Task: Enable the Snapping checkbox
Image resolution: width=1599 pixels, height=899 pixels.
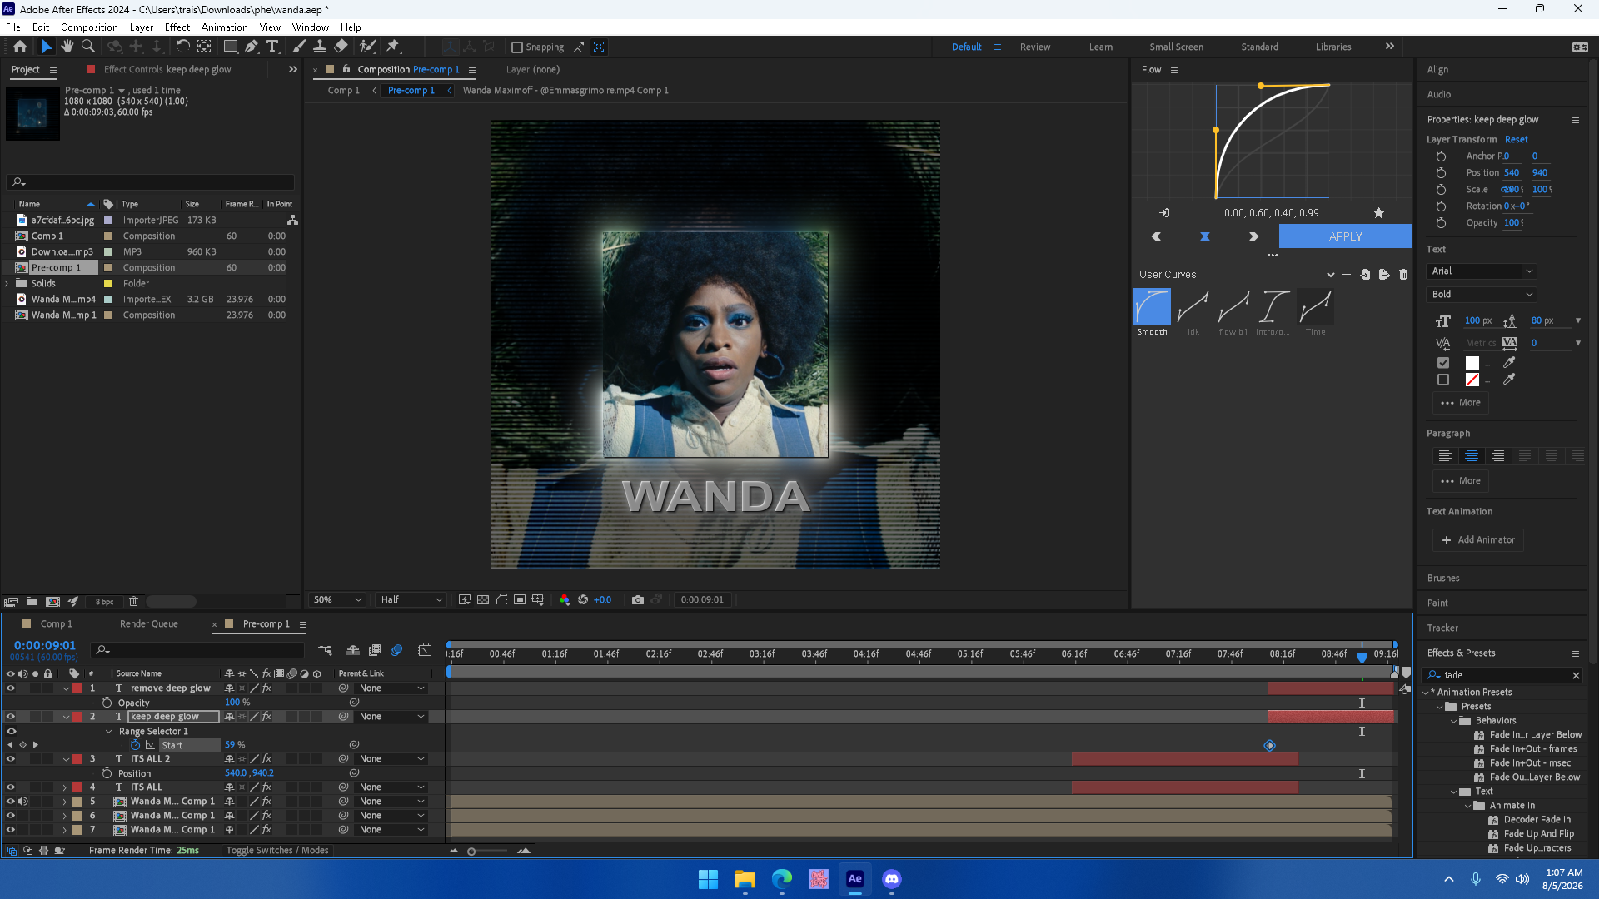Action: click(516, 47)
